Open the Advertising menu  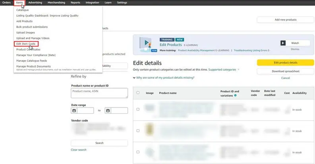click(x=35, y=3)
